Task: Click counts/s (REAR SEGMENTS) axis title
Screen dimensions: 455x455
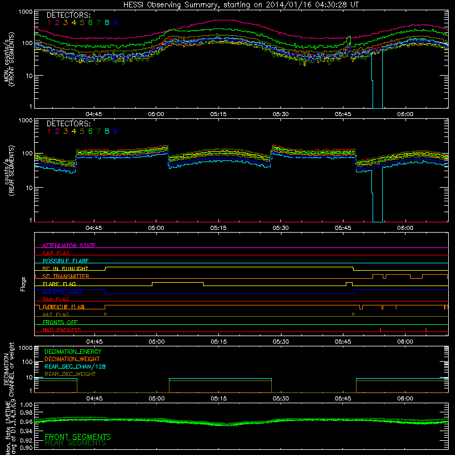Action: tap(9, 170)
